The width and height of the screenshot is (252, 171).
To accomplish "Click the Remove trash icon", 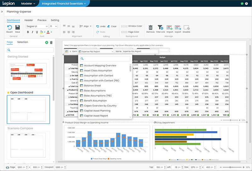I will click(x=151, y=28).
